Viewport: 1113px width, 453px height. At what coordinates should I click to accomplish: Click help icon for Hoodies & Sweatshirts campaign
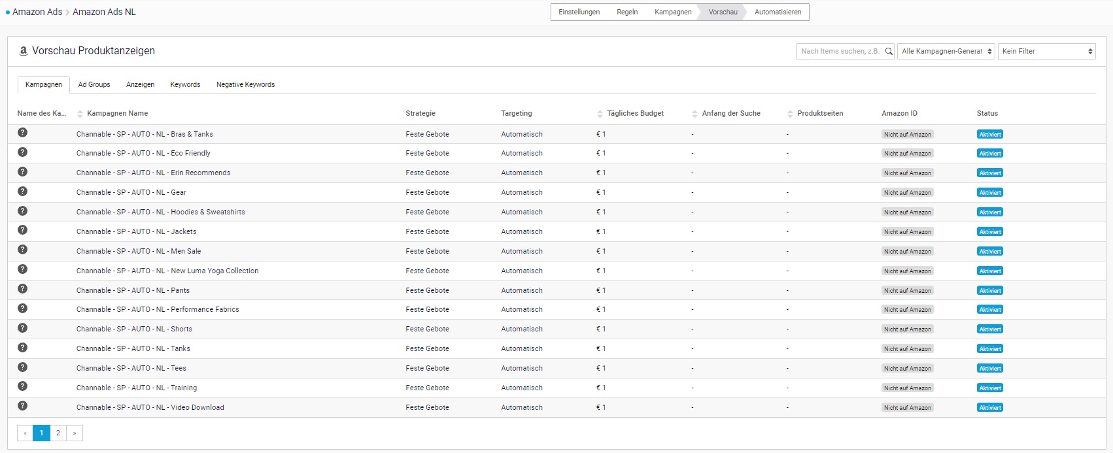pyautogui.click(x=22, y=211)
